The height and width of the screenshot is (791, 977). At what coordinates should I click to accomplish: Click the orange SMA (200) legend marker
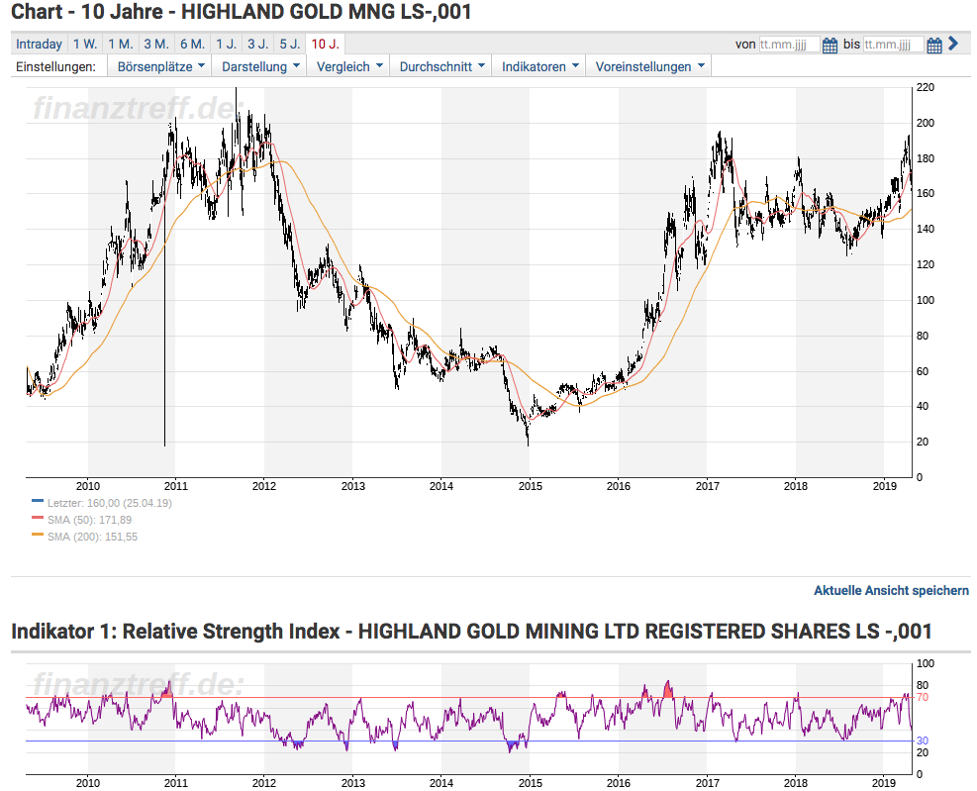click(x=38, y=535)
